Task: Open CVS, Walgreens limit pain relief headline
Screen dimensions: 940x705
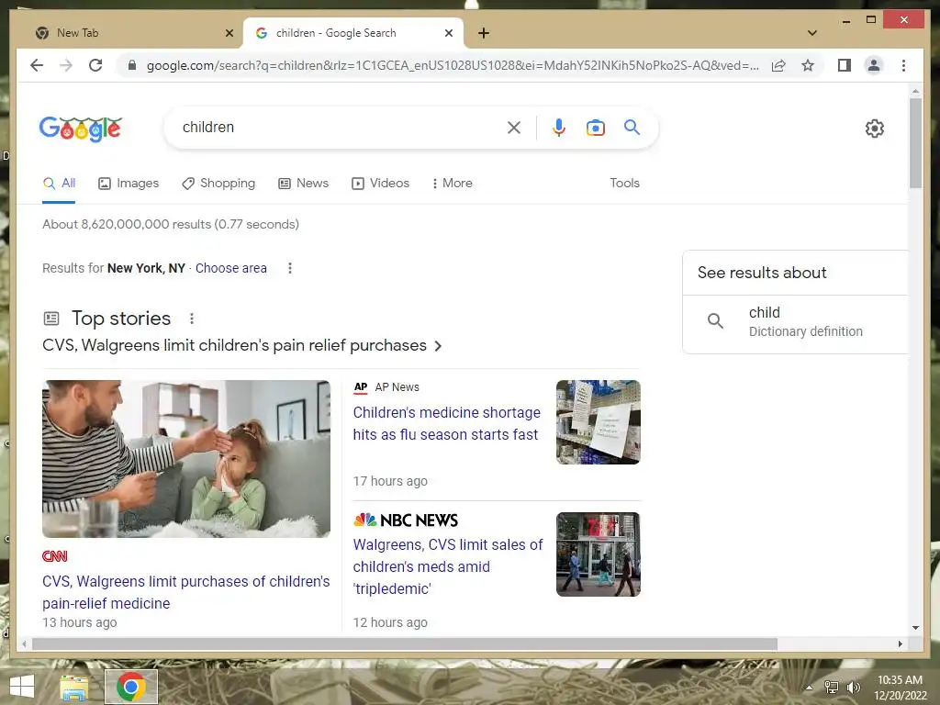Action: [x=234, y=346]
